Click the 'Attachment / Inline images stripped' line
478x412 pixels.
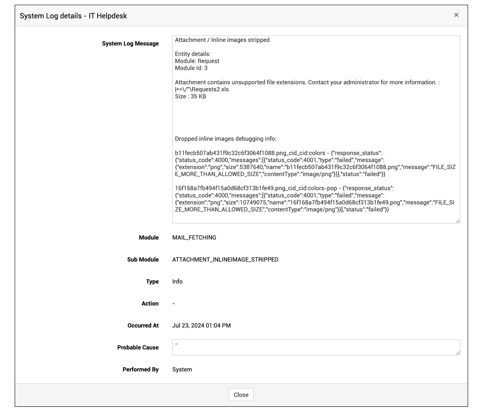click(x=222, y=40)
